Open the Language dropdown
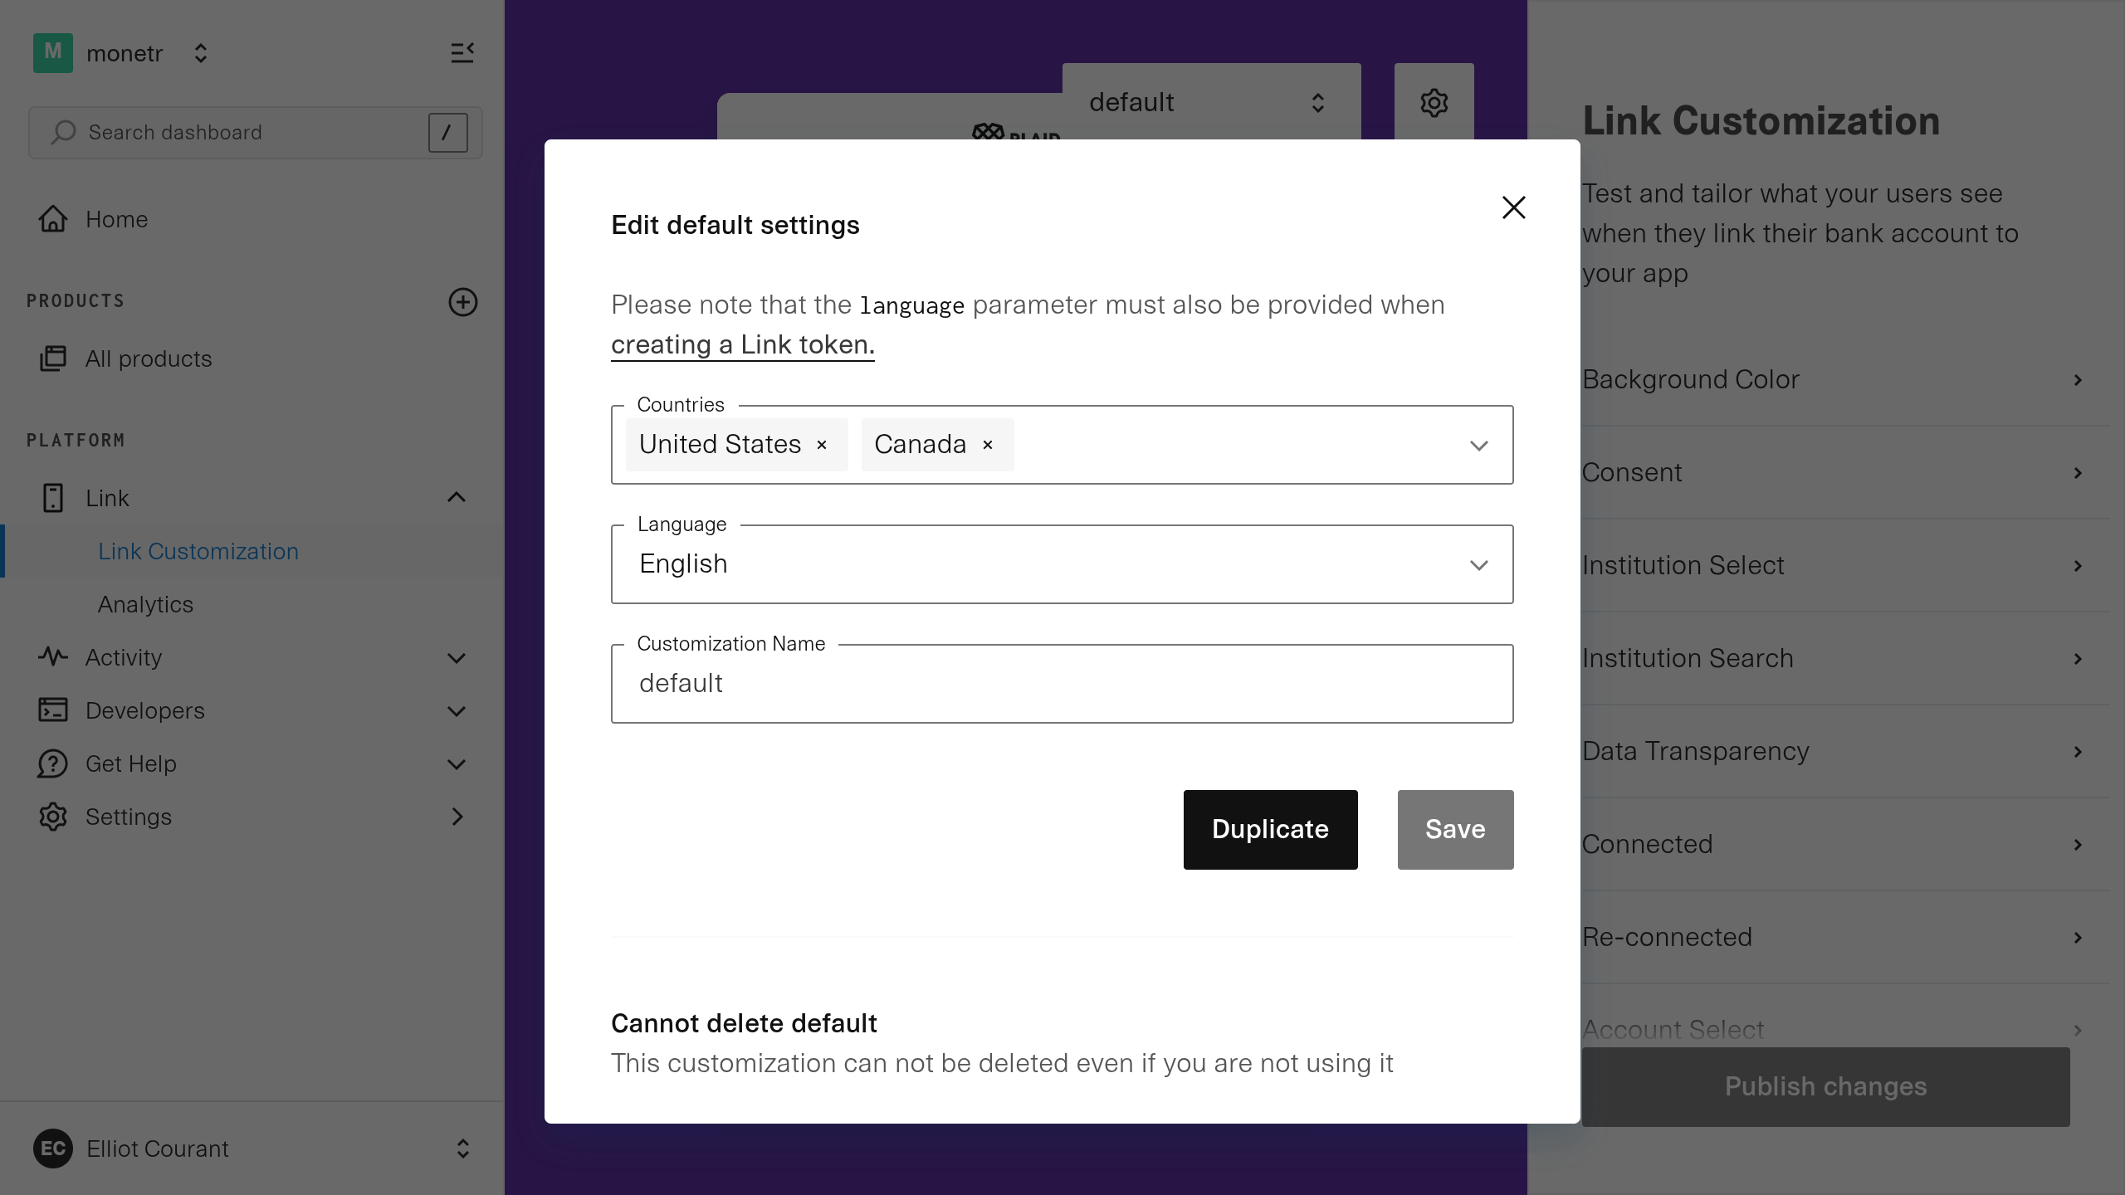This screenshot has height=1195, width=2125. click(x=1062, y=564)
